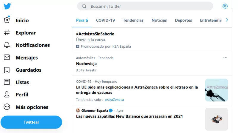238x133 pixels.
Task: Open the New Balance sneakers thumbnail
Action: (217, 119)
